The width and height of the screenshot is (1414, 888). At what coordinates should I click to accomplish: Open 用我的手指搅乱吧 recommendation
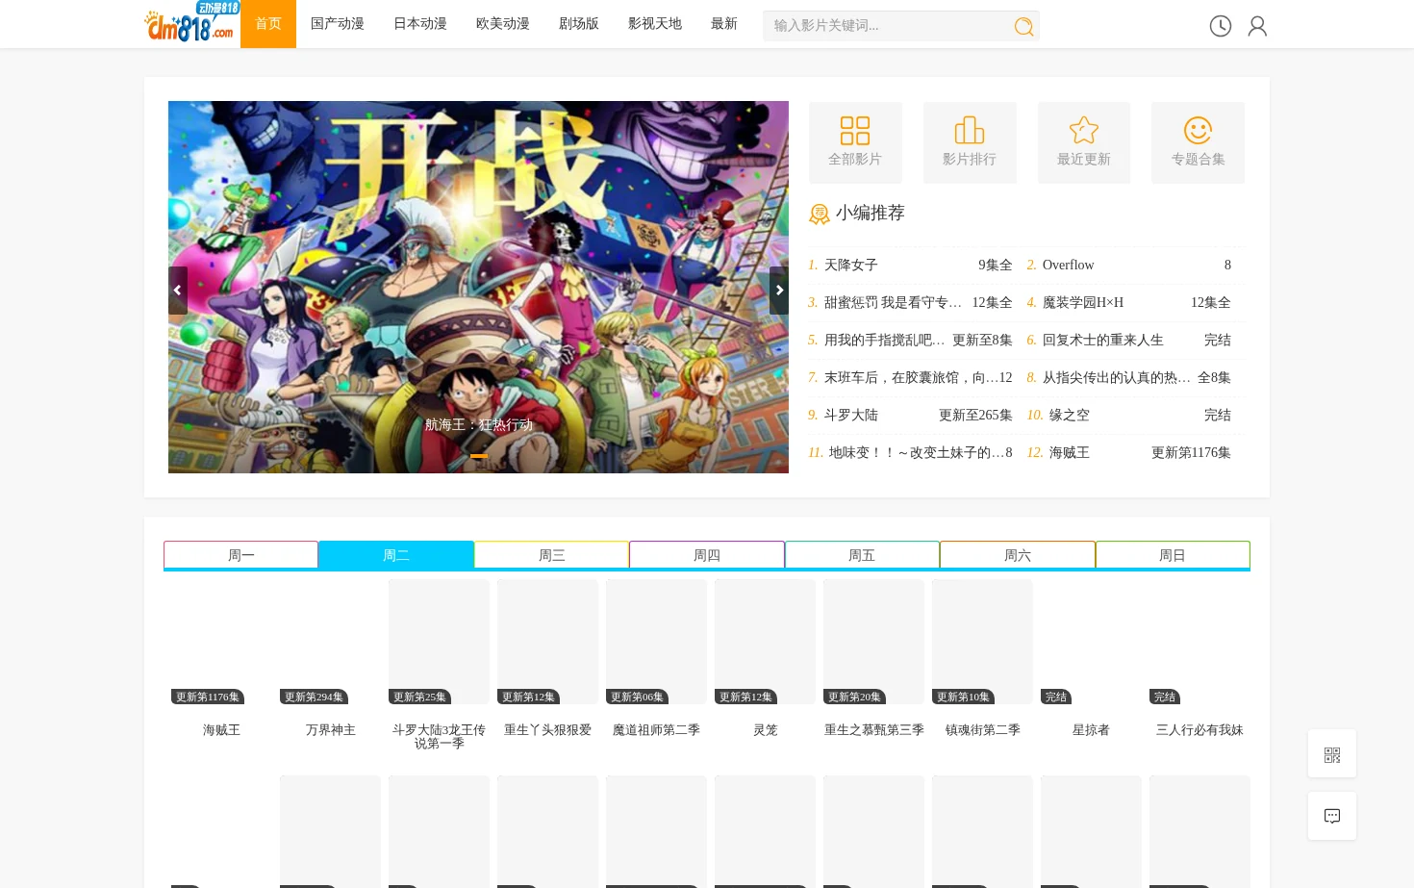[885, 340]
